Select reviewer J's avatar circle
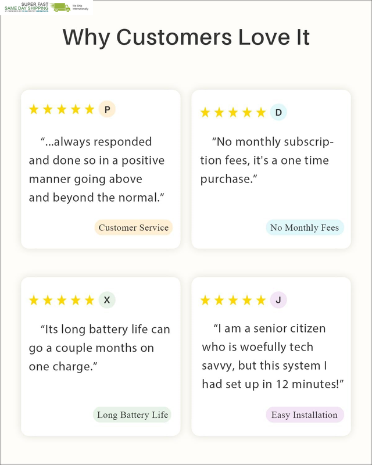 coord(278,300)
